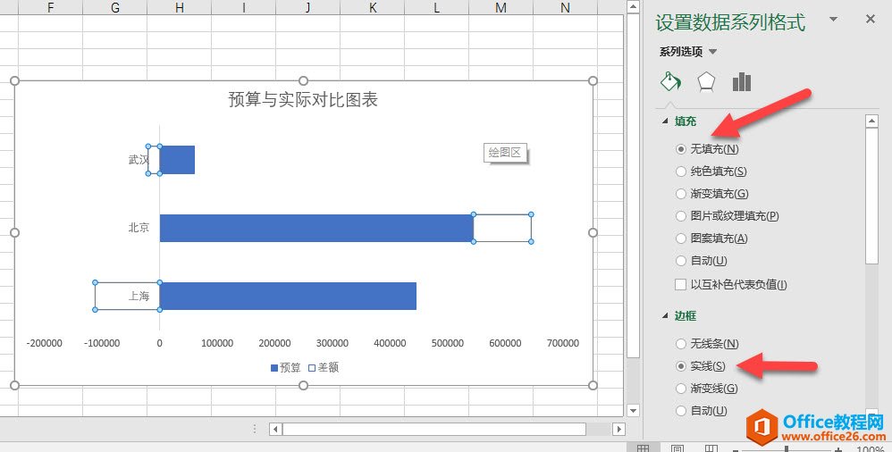
Task: Open the Effects pentagon tab
Action: [x=706, y=82]
